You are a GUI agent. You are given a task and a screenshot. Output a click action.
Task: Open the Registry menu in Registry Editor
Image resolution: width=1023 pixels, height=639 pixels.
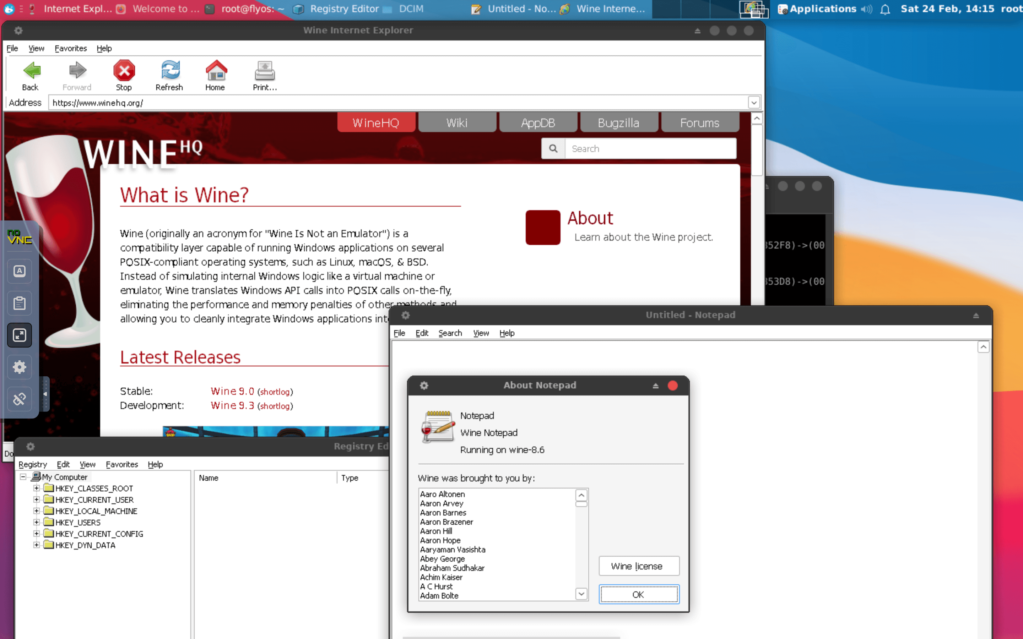coord(33,464)
